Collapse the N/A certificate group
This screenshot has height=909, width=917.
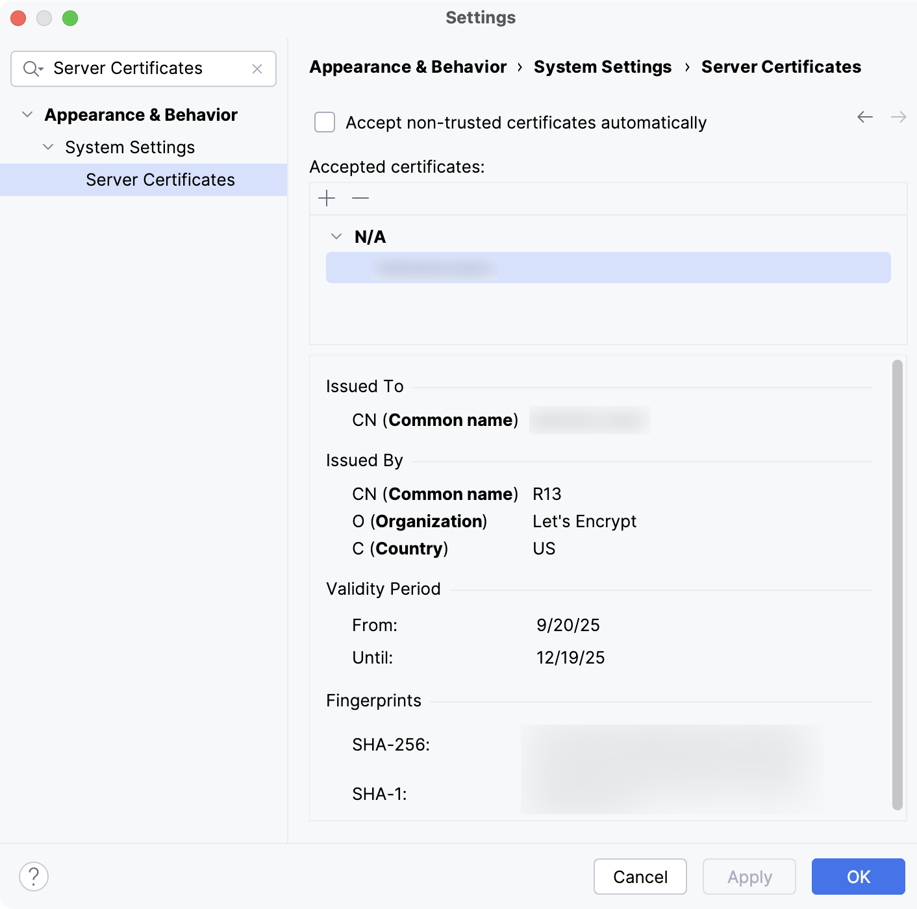coord(336,236)
